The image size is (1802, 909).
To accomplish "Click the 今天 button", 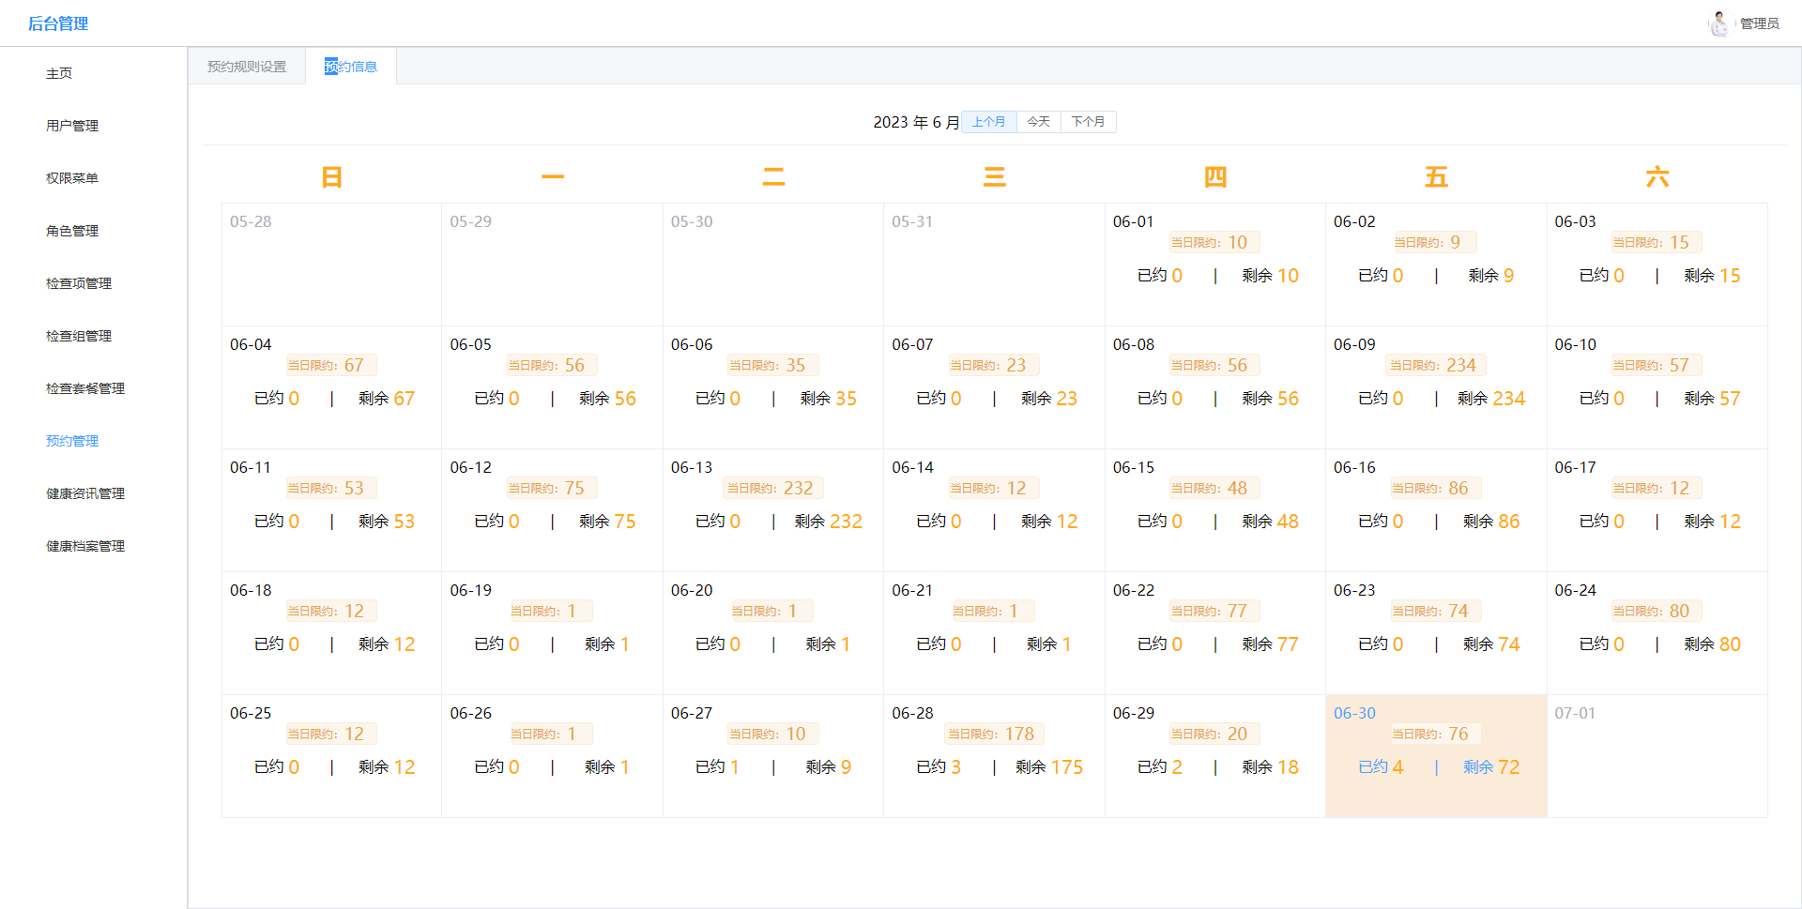I will (x=1038, y=122).
